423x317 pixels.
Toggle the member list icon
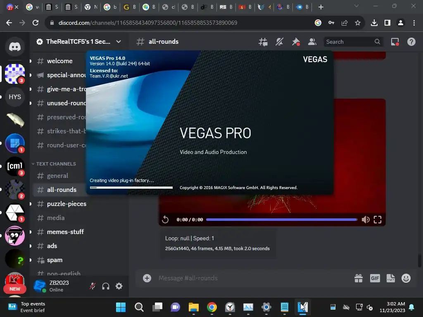[312, 42]
